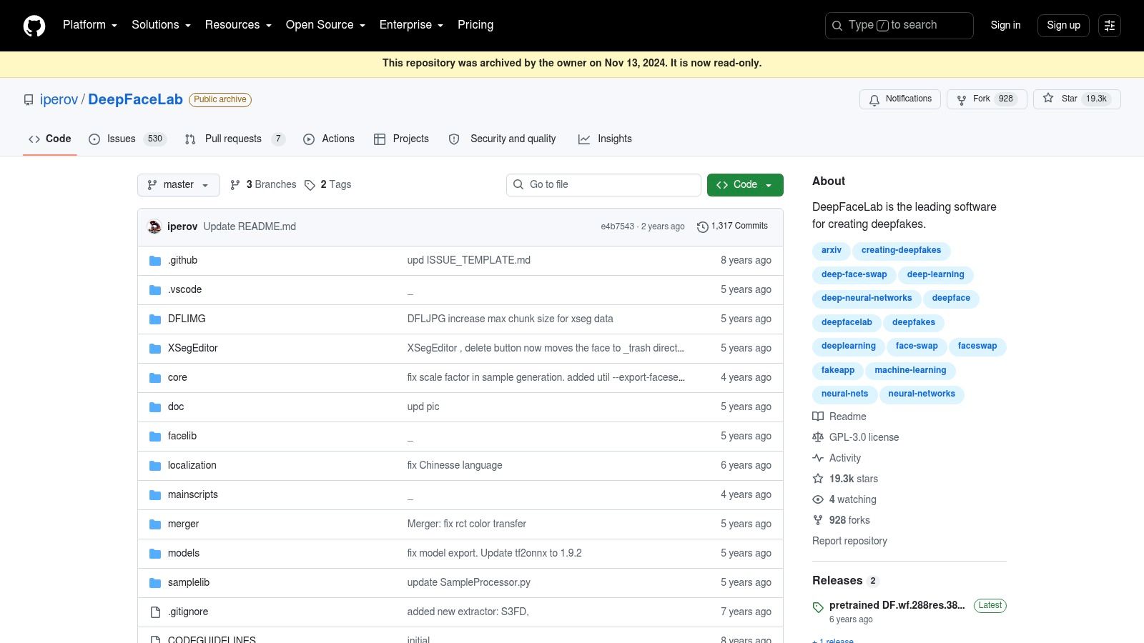
Task: Click the merger folder icon
Action: [x=155, y=524]
